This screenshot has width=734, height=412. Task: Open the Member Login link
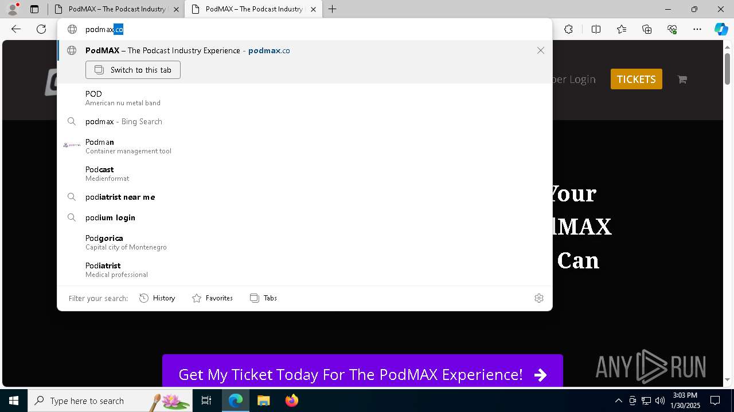(574, 79)
